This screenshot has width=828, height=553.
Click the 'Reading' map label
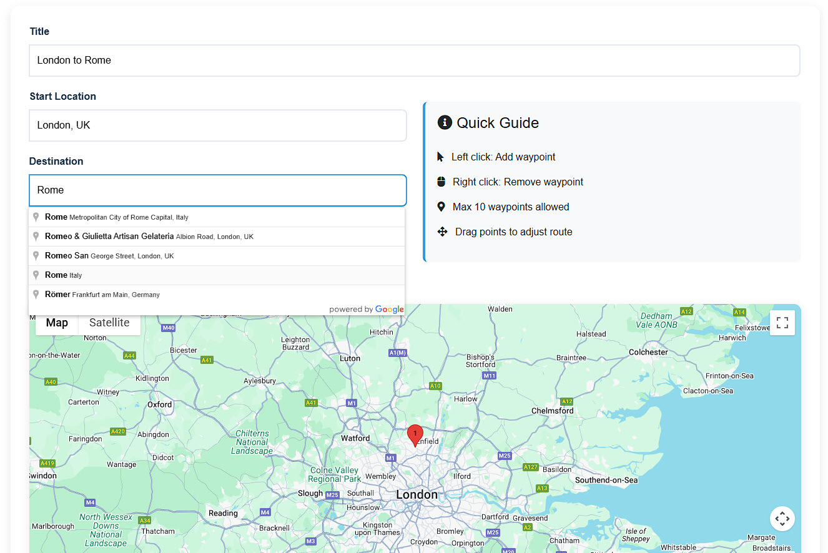pyautogui.click(x=223, y=513)
